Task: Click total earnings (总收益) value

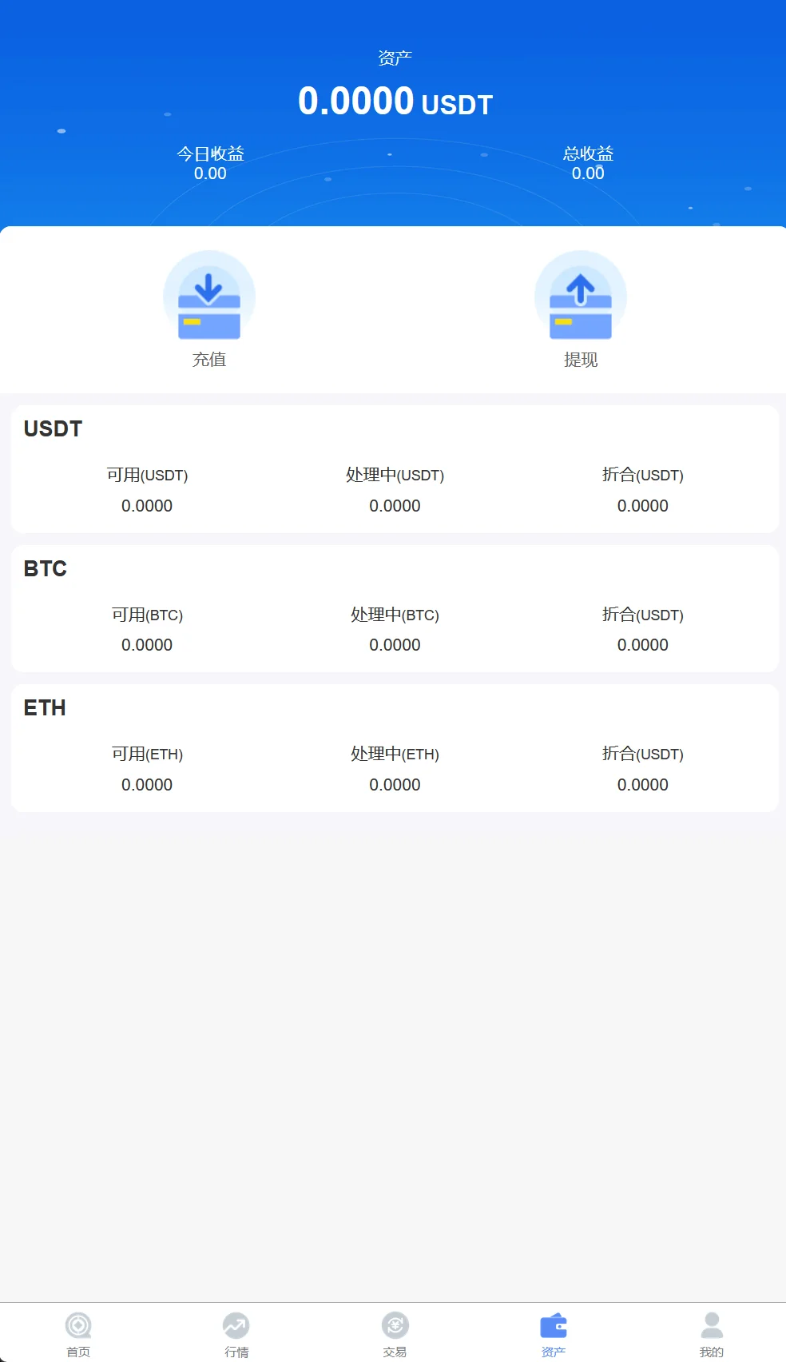Action: point(588,173)
